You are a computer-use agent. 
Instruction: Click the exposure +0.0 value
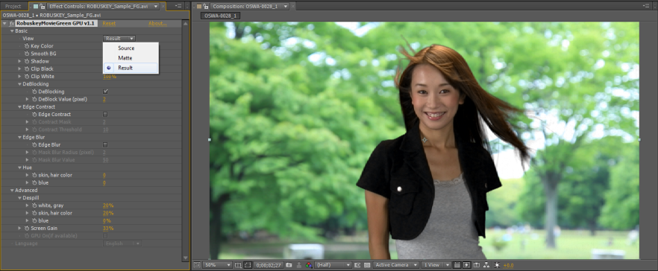[508, 265]
